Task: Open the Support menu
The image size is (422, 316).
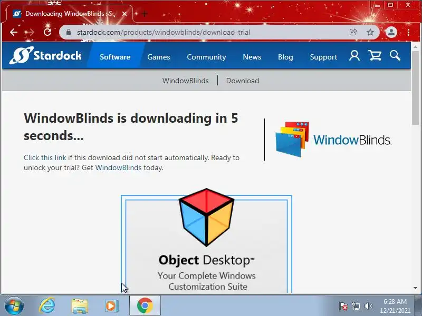Action: [323, 57]
